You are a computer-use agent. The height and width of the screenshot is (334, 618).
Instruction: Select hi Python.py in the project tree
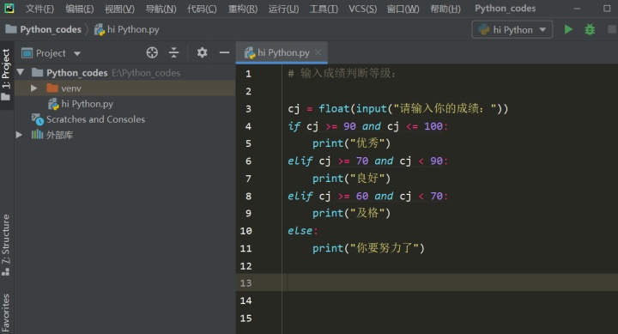(x=87, y=104)
